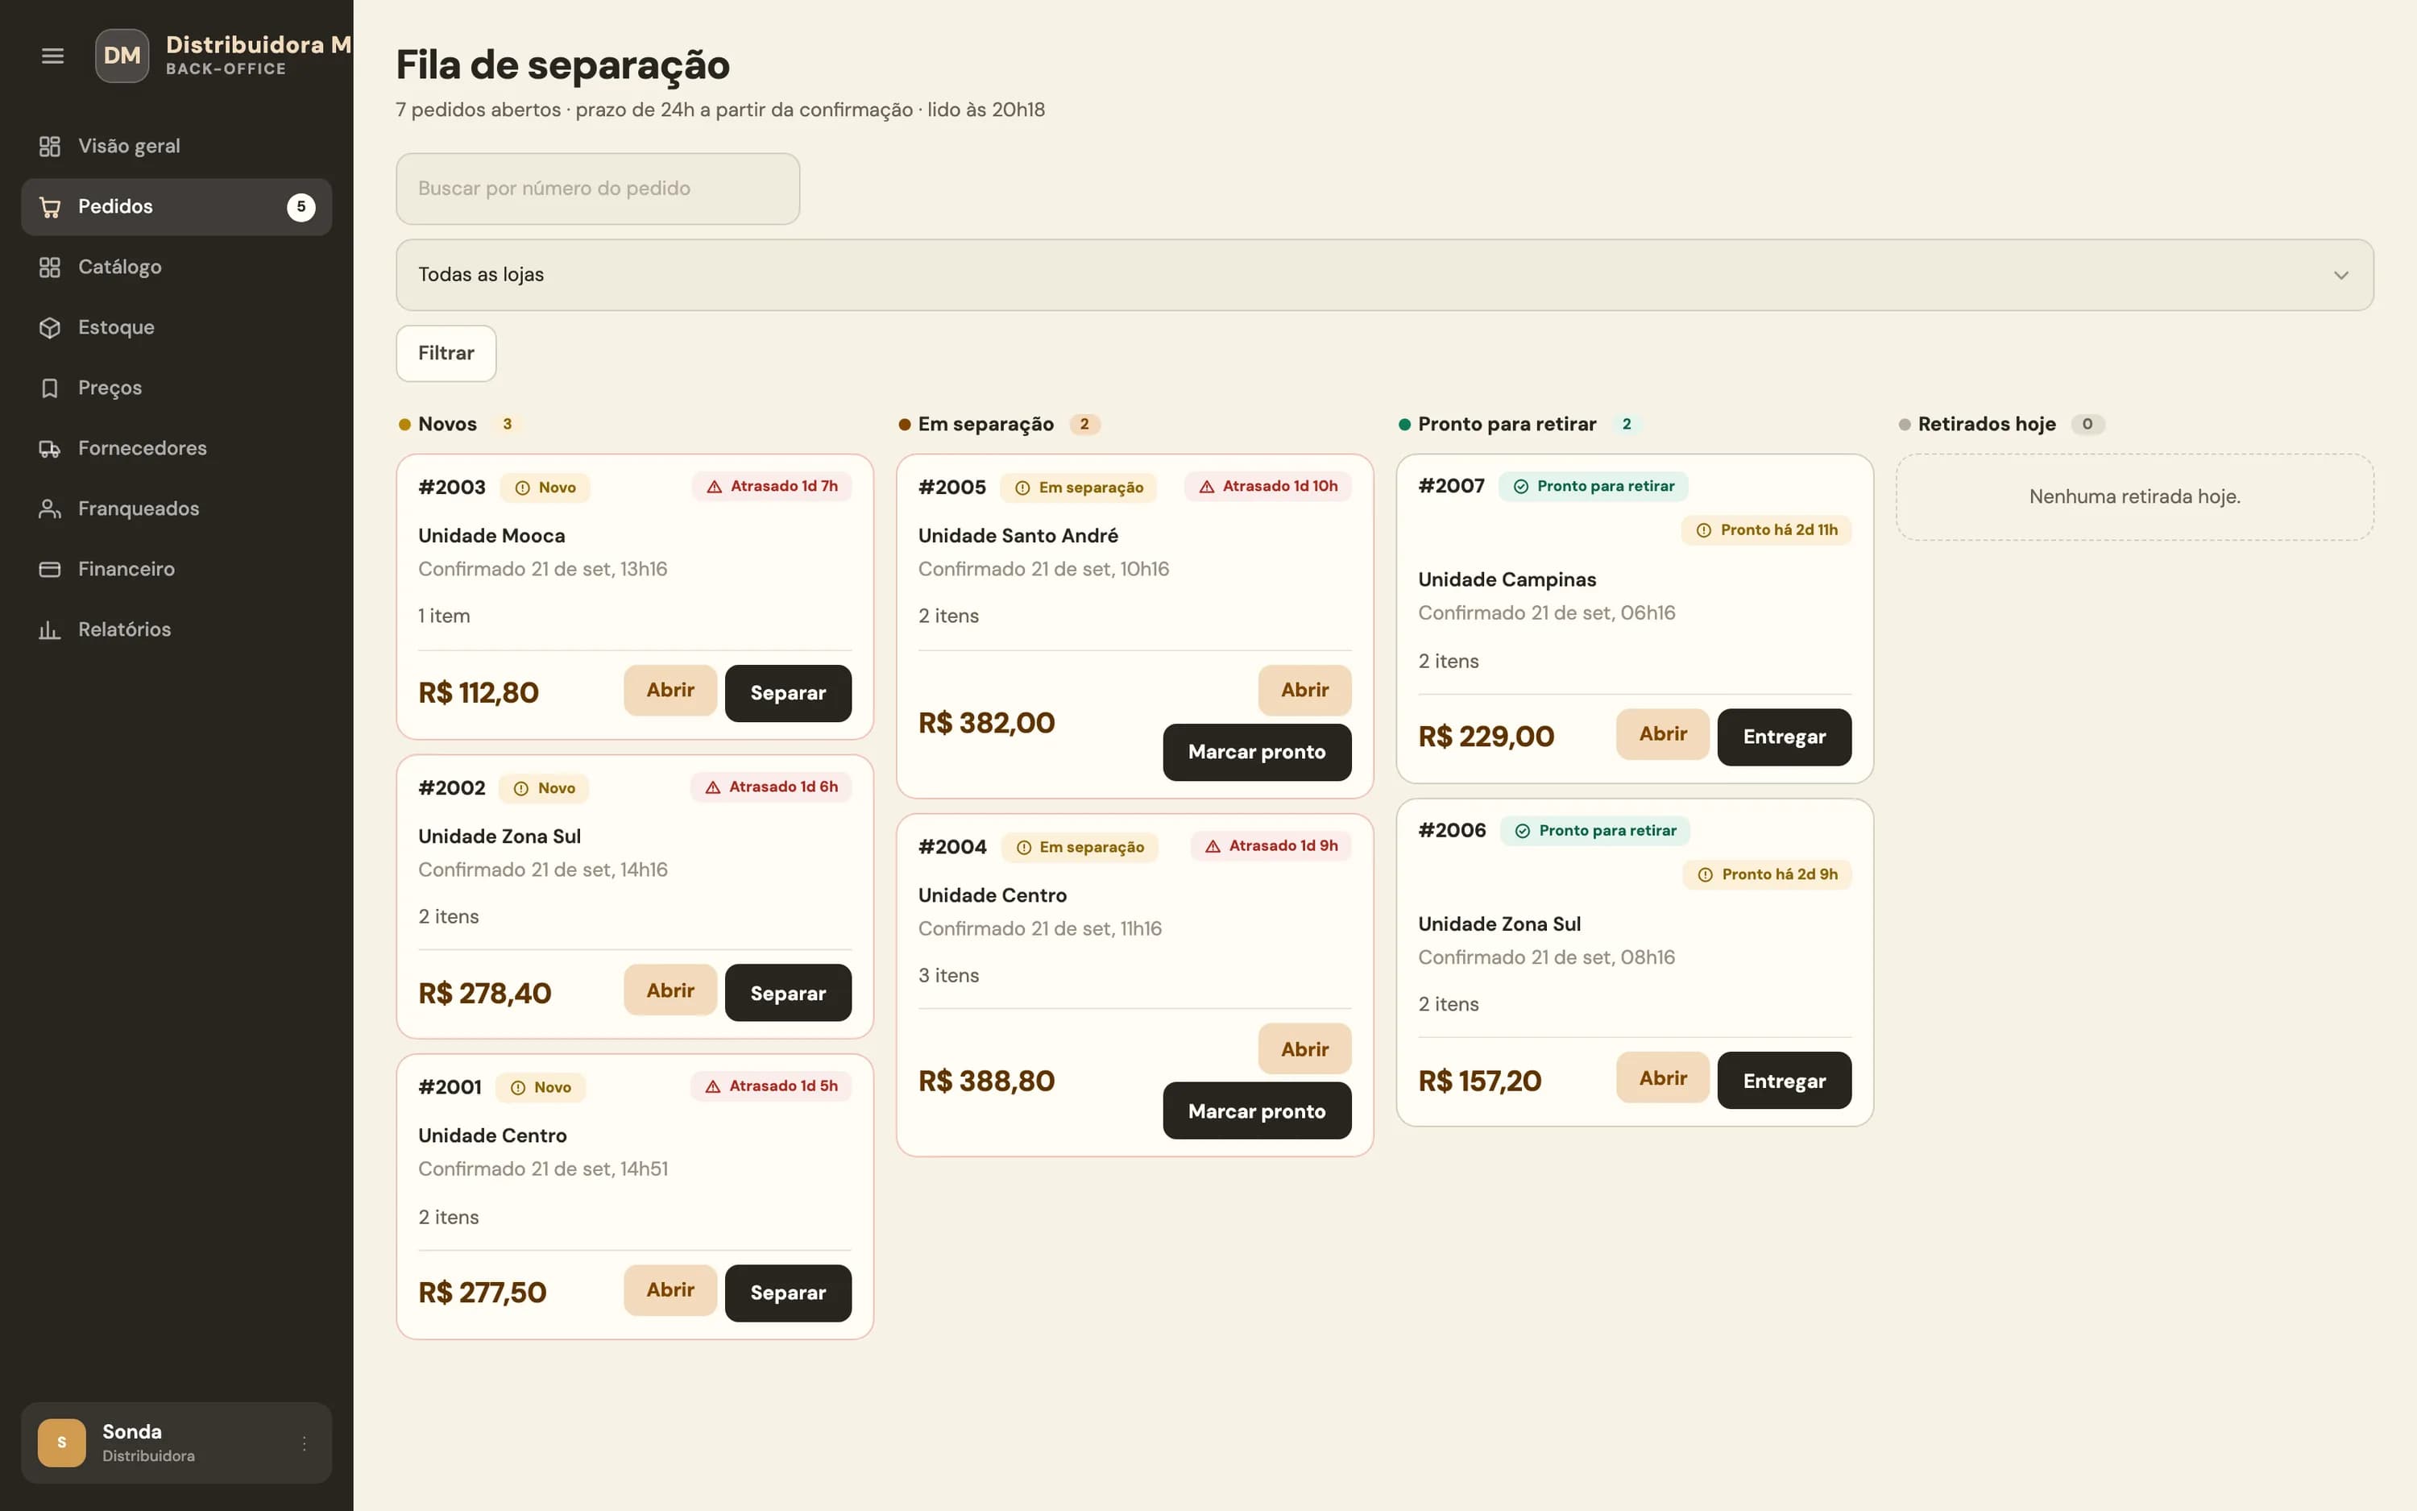Click Separar on order #2002
2417x1511 pixels.
(788, 994)
